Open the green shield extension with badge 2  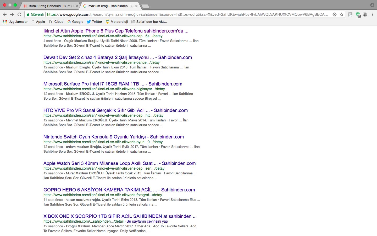coord(358,15)
